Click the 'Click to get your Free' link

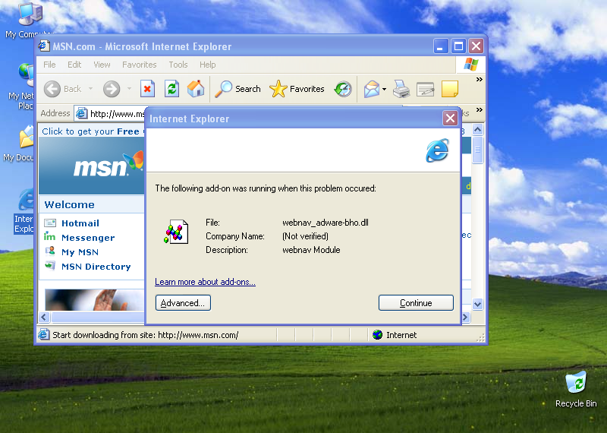90,131
